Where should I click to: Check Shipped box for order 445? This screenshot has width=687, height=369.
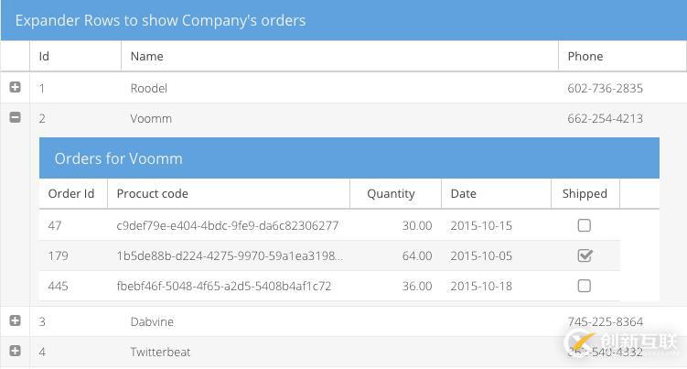pyautogui.click(x=584, y=286)
